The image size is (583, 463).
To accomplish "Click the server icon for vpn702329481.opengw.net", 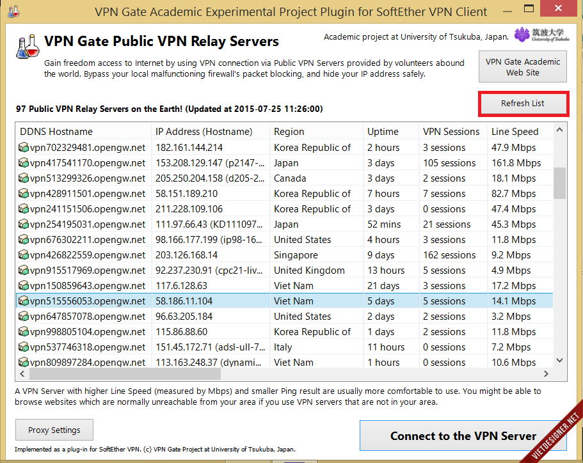I will point(24,148).
